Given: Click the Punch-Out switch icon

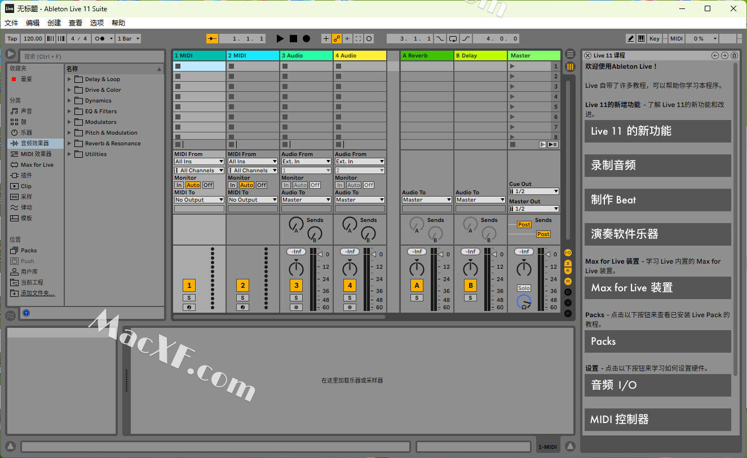Looking at the screenshot, I should [466, 38].
